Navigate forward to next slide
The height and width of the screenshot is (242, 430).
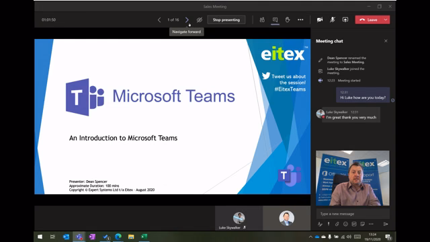click(187, 19)
